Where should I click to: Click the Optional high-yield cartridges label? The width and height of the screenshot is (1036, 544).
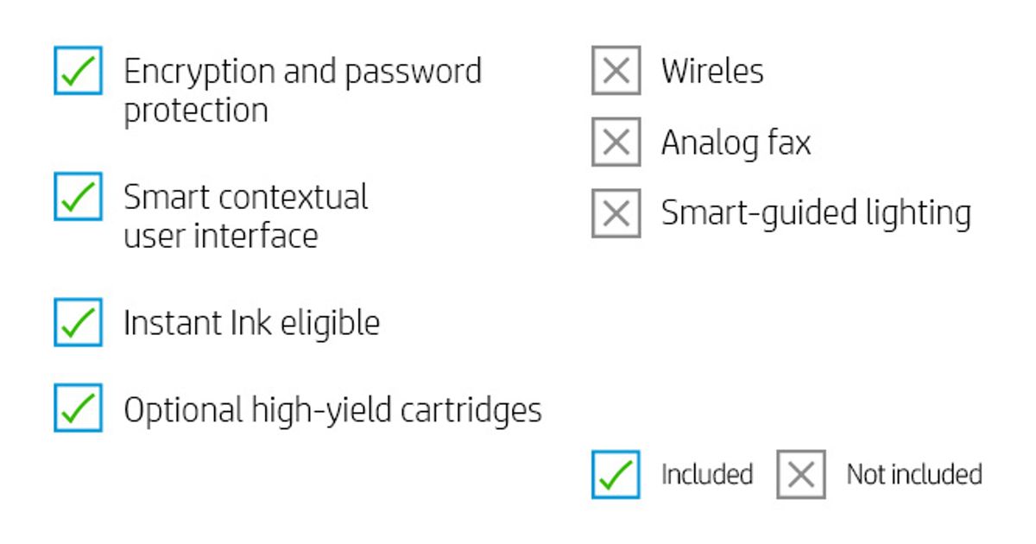click(x=332, y=409)
